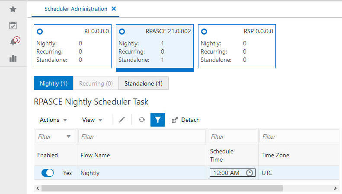Click the Detach button

pos(186,120)
